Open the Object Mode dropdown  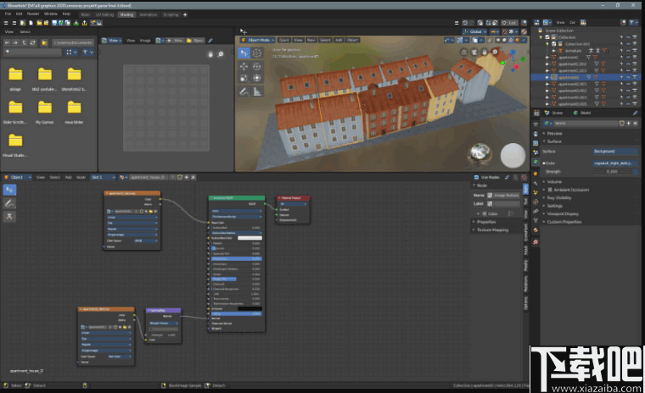pos(257,41)
